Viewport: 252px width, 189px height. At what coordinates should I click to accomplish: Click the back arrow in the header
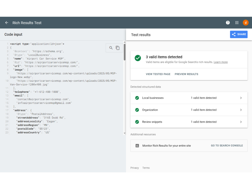[x=7, y=23]
